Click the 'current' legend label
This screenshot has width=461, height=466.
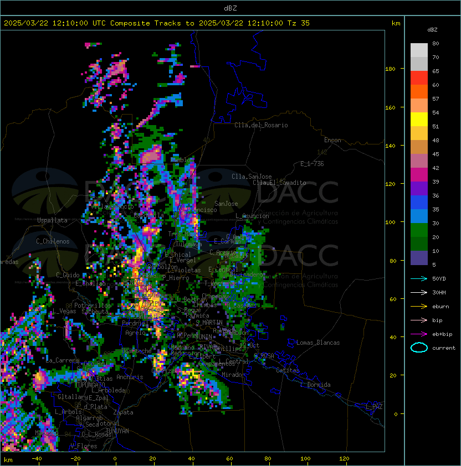[x=444, y=348]
